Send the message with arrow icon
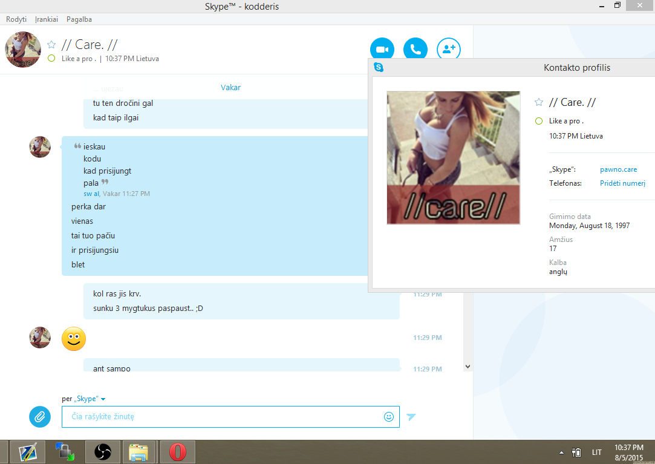Image resolution: width=655 pixels, height=464 pixels. pos(411,417)
